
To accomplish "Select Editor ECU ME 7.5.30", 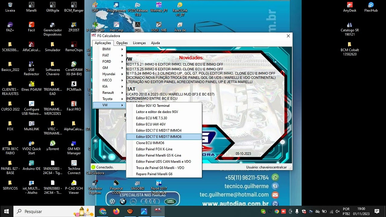I will (164, 118).
